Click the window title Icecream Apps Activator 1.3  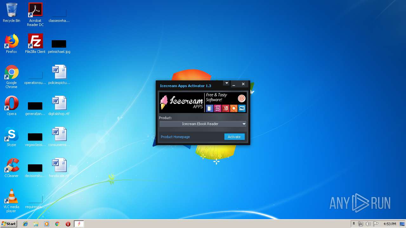click(x=186, y=86)
